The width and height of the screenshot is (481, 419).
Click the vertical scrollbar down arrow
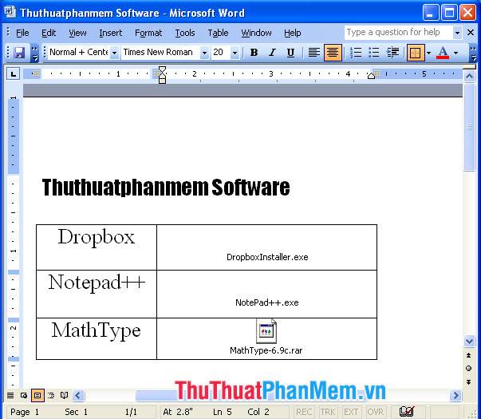pos(469,341)
